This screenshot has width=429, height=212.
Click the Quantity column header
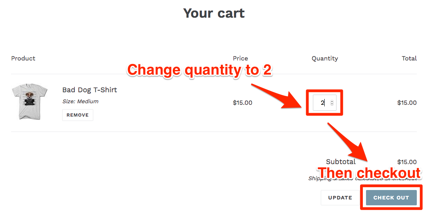pyautogui.click(x=325, y=58)
